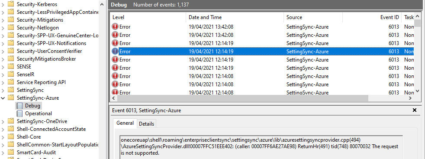The height and width of the screenshot is (159, 425).
Task: Sort events by the Task column header
Action: tap(408, 17)
